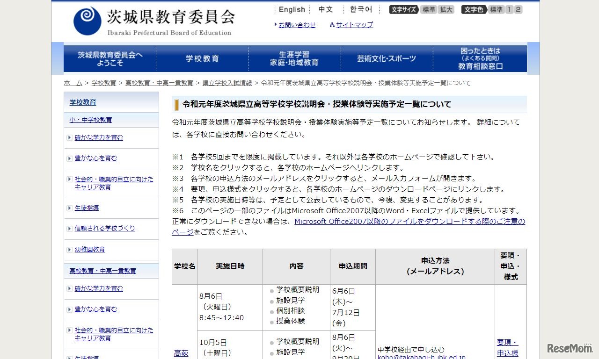Click the arrow icon before お問い合わせ
The image size is (599, 359).
tap(276, 25)
